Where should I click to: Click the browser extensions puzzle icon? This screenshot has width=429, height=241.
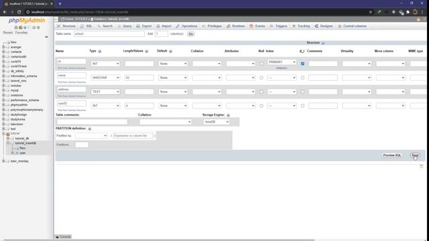pos(408,12)
